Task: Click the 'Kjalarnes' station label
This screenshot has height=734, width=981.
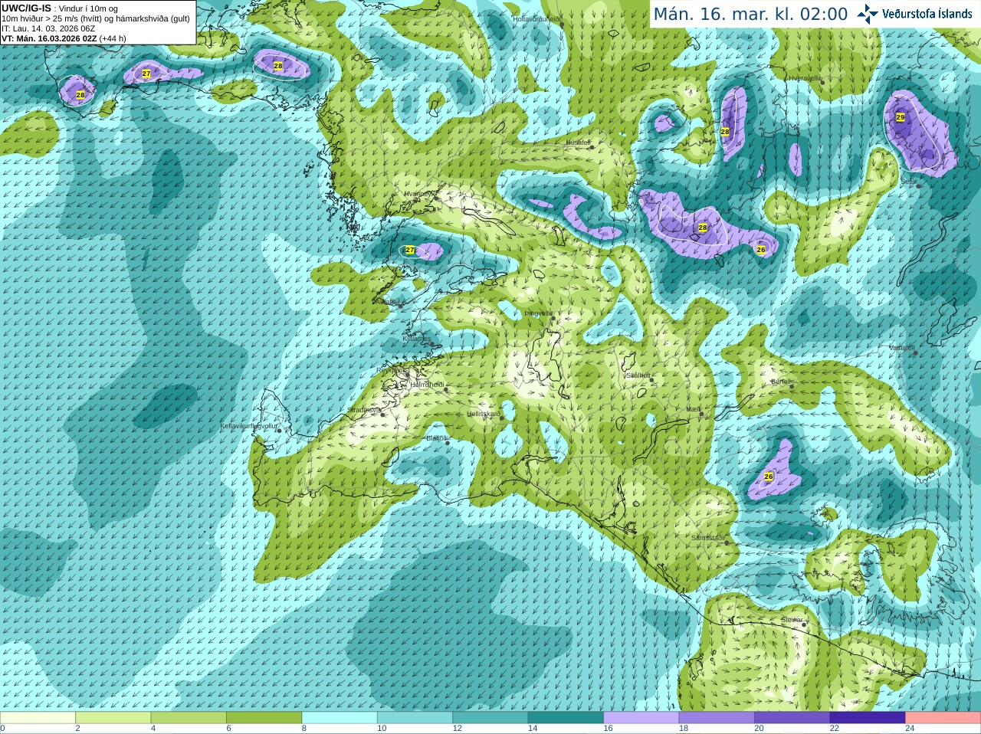Action: 417,338
